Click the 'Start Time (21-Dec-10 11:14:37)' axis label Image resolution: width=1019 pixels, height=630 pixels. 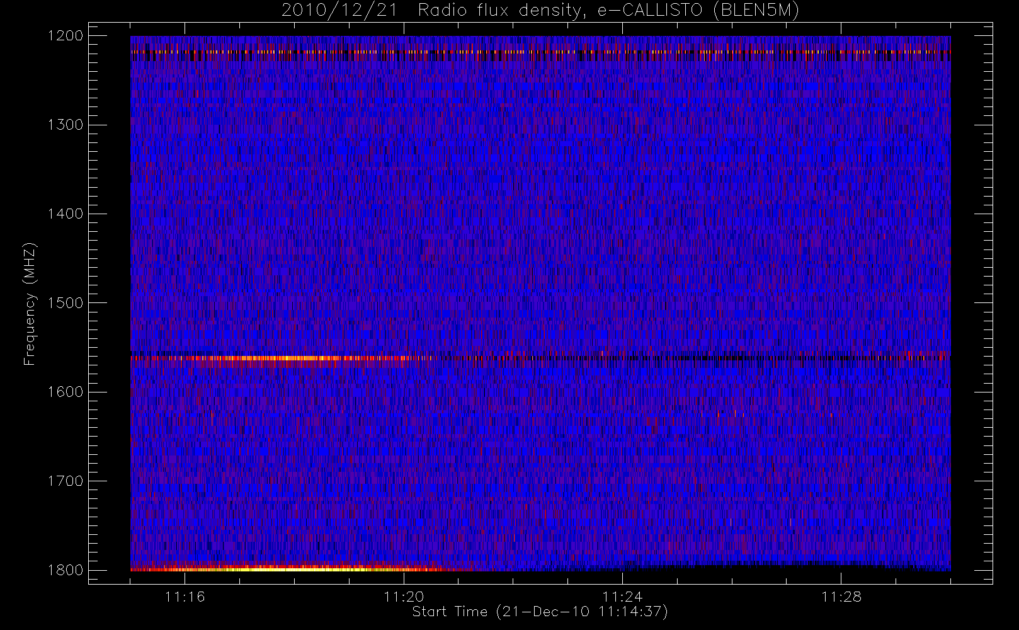[540, 612]
